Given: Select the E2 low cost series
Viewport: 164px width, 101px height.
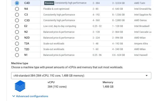Looking at the screenshot, I should 17,26.
